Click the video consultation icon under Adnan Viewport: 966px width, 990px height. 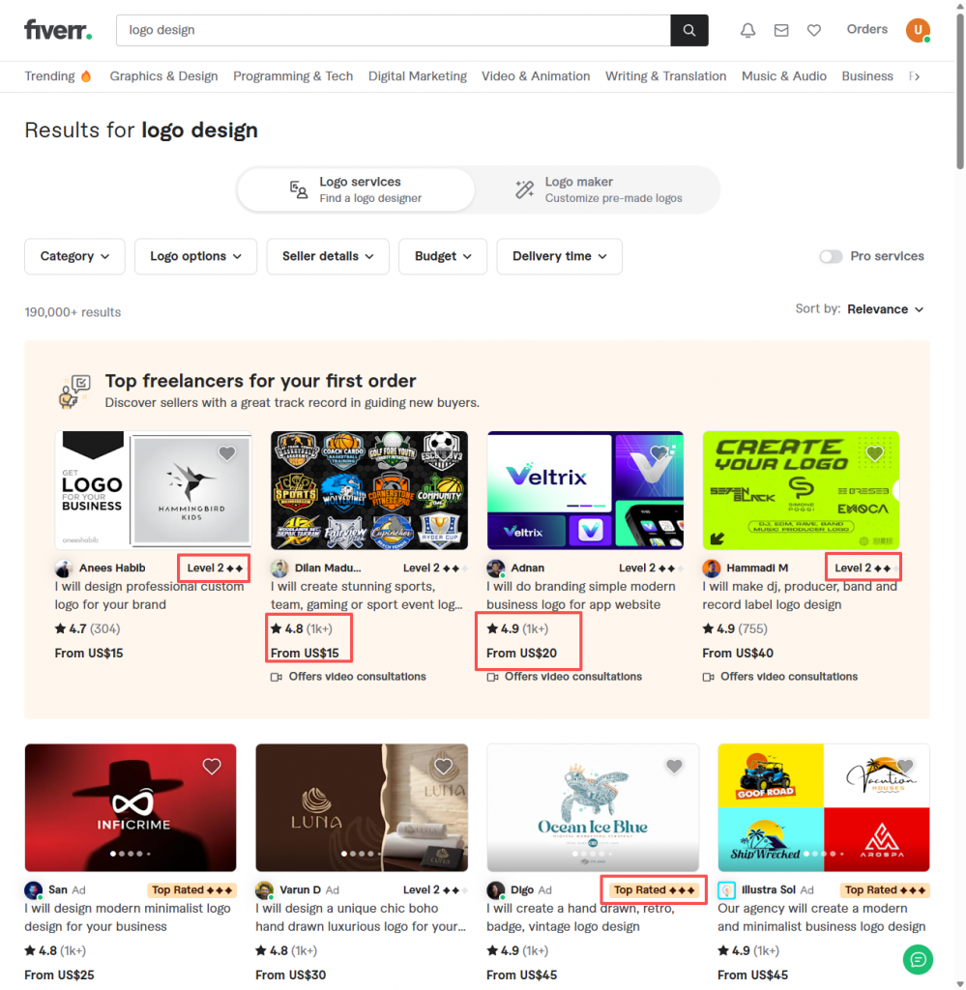coord(492,677)
